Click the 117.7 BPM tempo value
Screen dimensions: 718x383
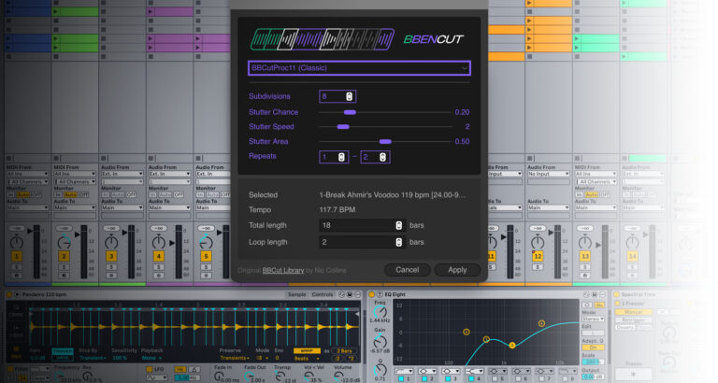tap(337, 209)
